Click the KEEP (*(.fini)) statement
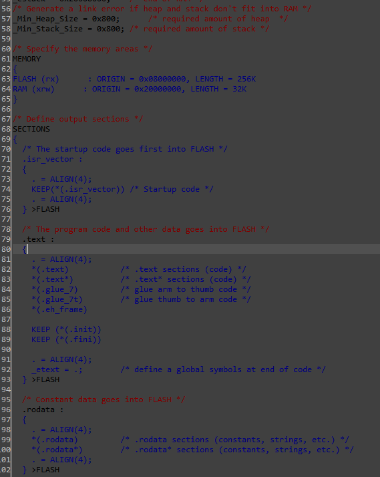 pyautogui.click(x=66, y=340)
